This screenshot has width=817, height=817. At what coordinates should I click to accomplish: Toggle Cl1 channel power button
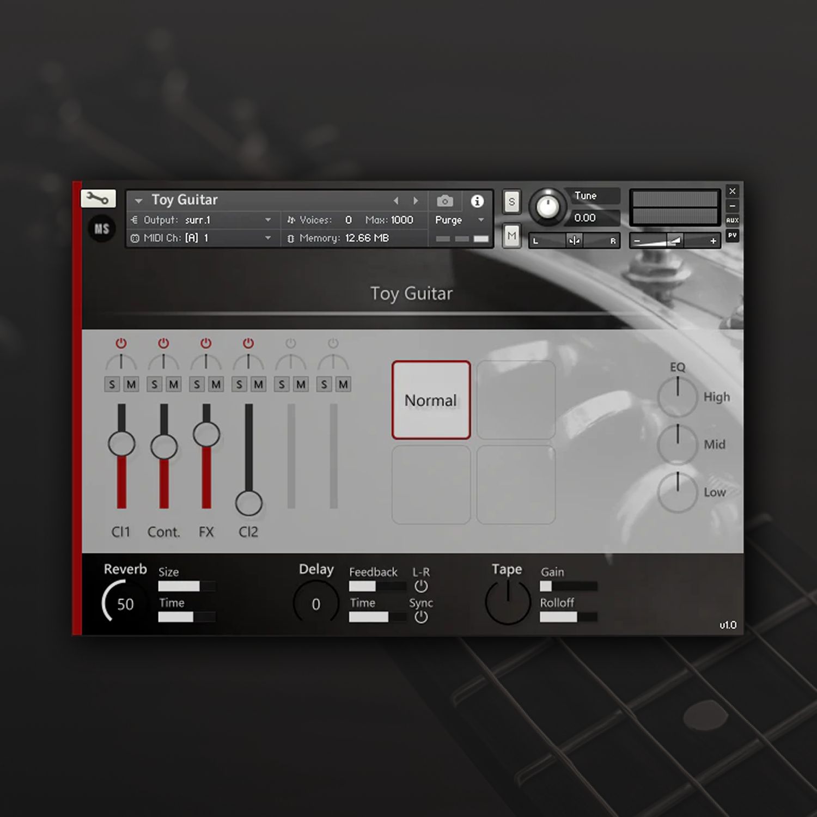pyautogui.click(x=121, y=343)
